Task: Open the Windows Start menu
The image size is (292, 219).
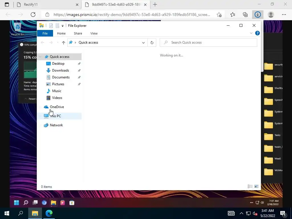Action: (7, 213)
